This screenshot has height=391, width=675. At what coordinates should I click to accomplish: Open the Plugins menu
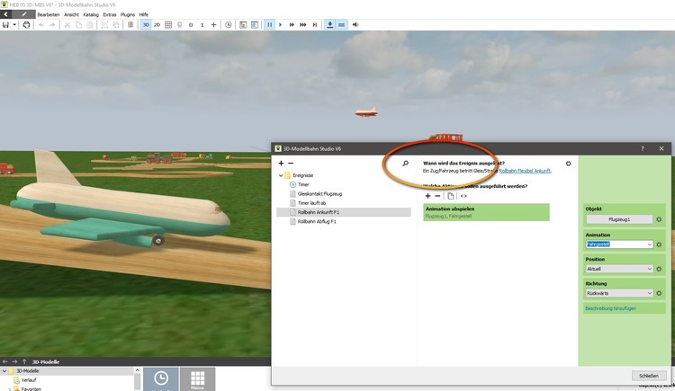point(128,14)
